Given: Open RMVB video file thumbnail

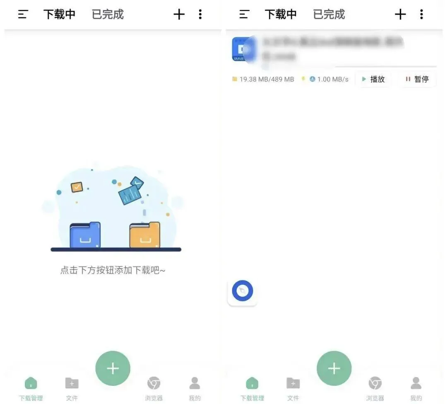Looking at the screenshot, I should (x=242, y=49).
